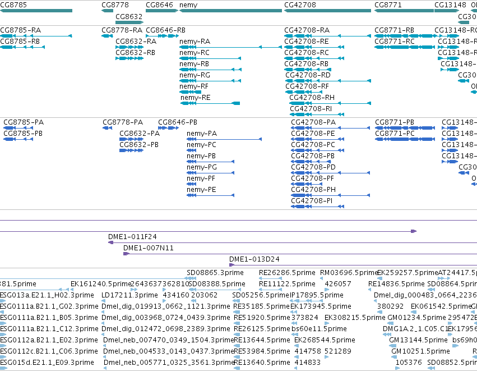Select EST LD17211.3prime
477x371 pixels.
(x=129, y=295)
